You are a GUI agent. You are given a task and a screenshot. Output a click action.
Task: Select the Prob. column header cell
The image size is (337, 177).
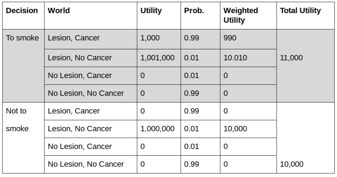(194, 11)
